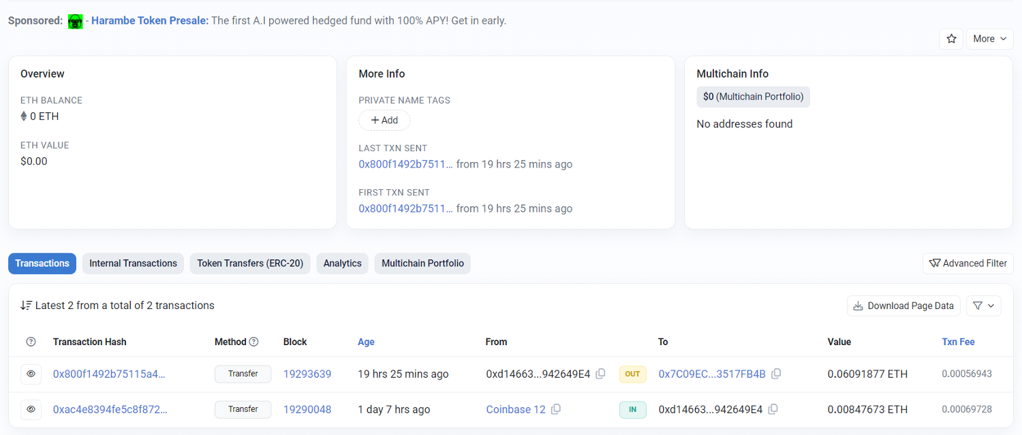Switch to Internal Transactions tab
1022x435 pixels.
(133, 263)
